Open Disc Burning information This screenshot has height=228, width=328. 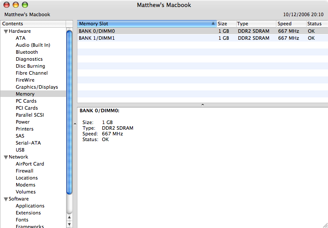pyautogui.click(x=30, y=66)
